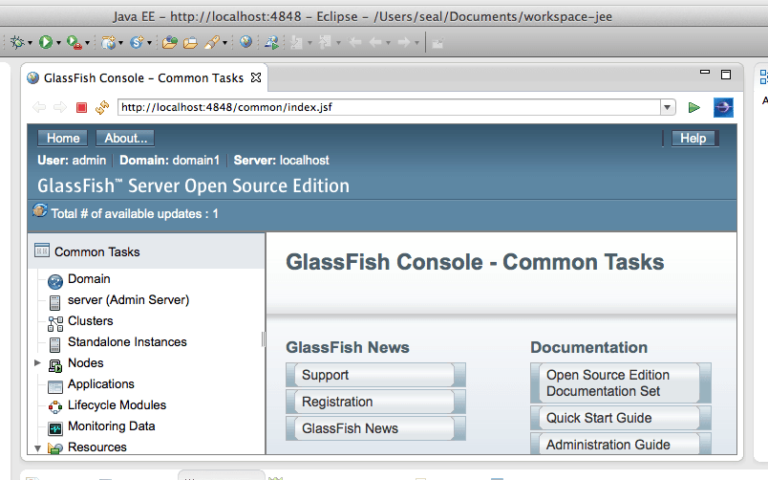This screenshot has width=768, height=480.
Task: Open the Quick Start Guide link
Action: [x=599, y=418]
